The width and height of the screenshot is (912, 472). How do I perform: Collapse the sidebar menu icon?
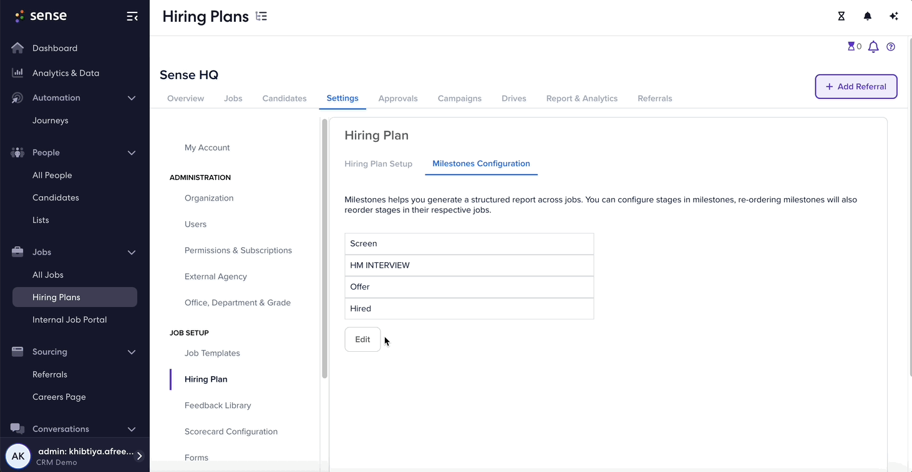132,16
